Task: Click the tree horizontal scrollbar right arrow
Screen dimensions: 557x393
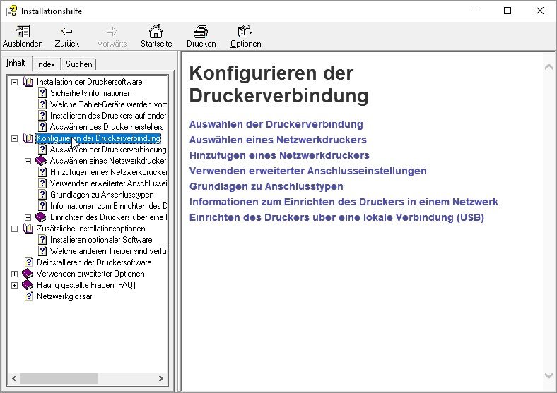Action: [161, 378]
